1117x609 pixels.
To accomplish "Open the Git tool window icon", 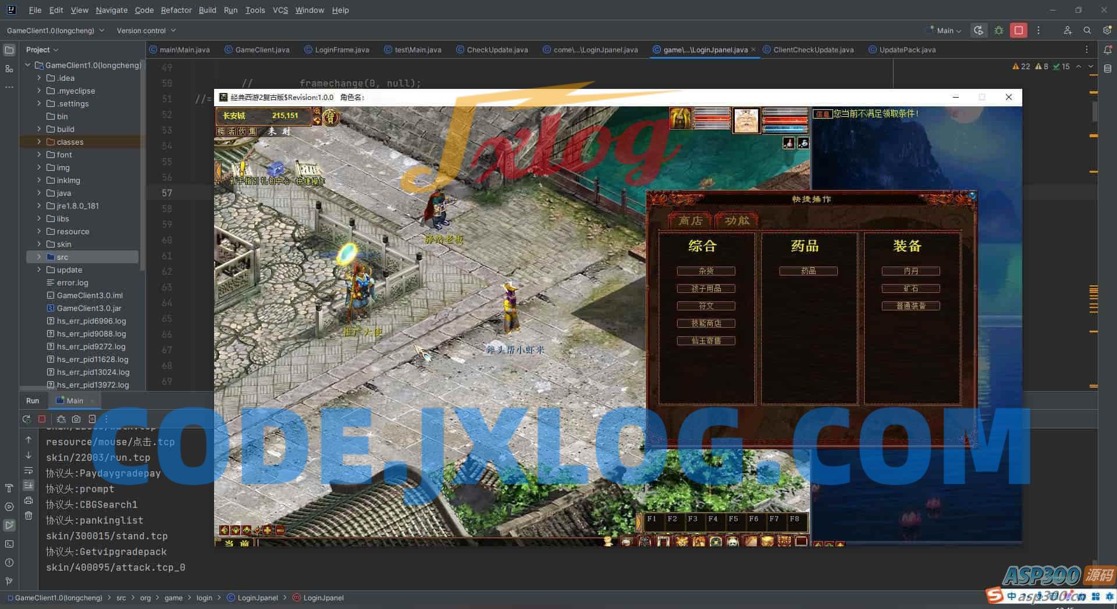I will [x=9, y=581].
